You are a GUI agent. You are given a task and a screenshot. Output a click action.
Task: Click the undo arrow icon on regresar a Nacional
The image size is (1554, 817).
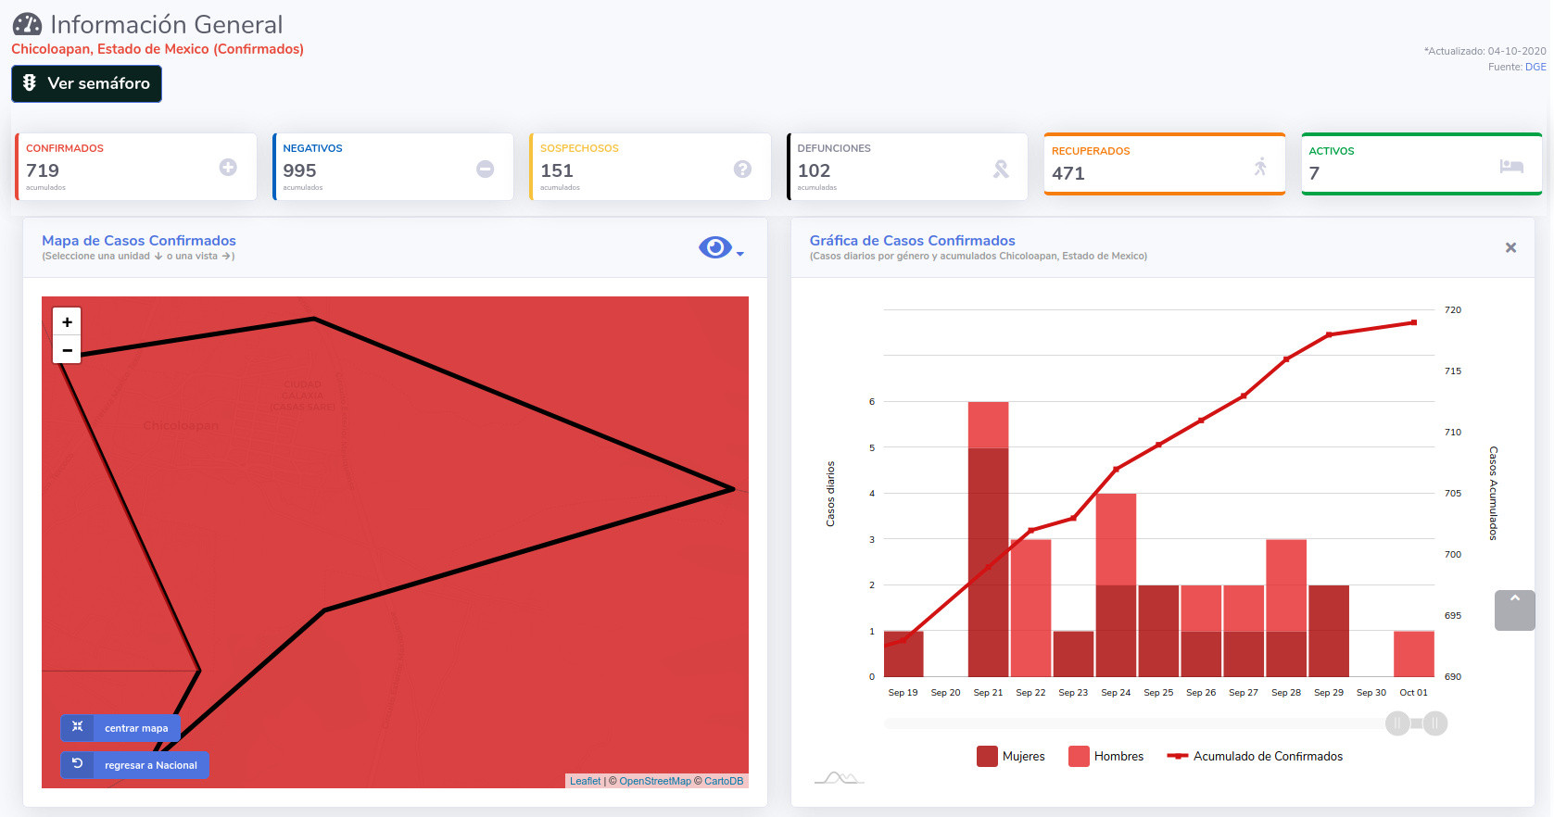pos(78,764)
